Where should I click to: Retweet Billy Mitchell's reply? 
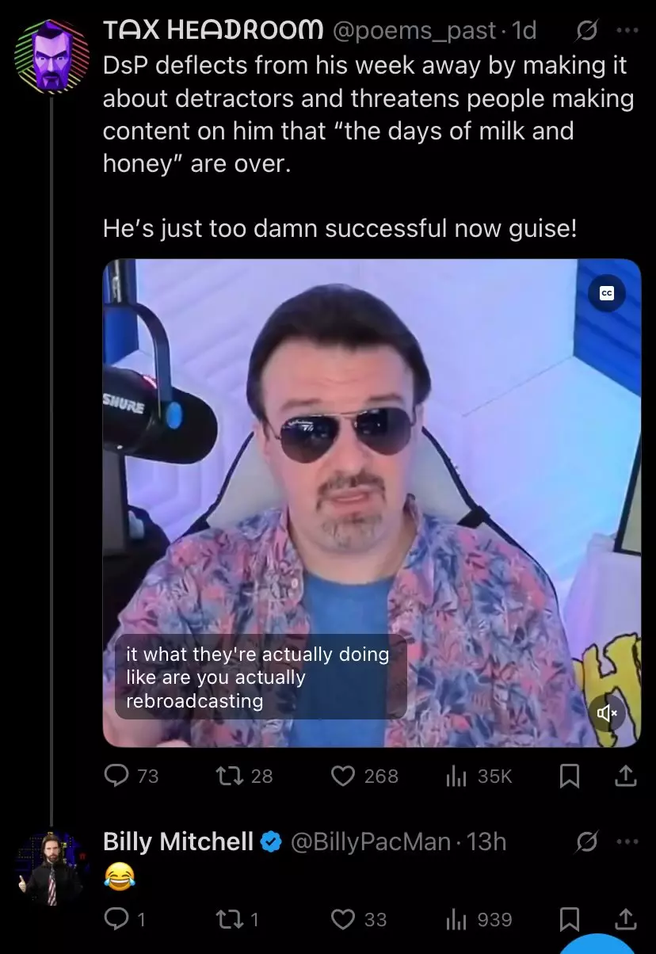tap(238, 919)
